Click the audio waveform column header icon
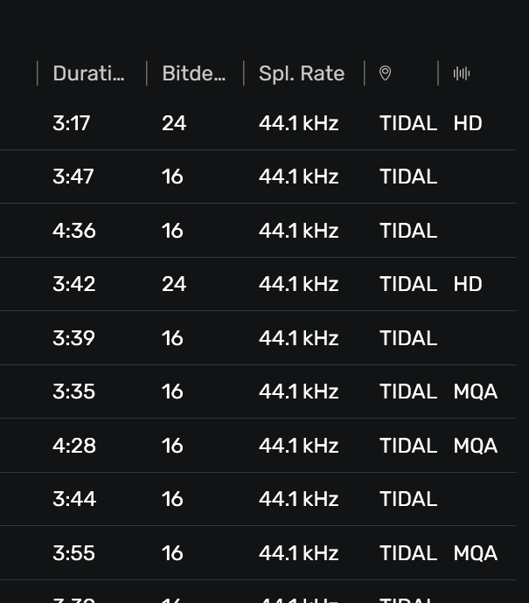Screen dimensions: 529x603 coord(462,73)
